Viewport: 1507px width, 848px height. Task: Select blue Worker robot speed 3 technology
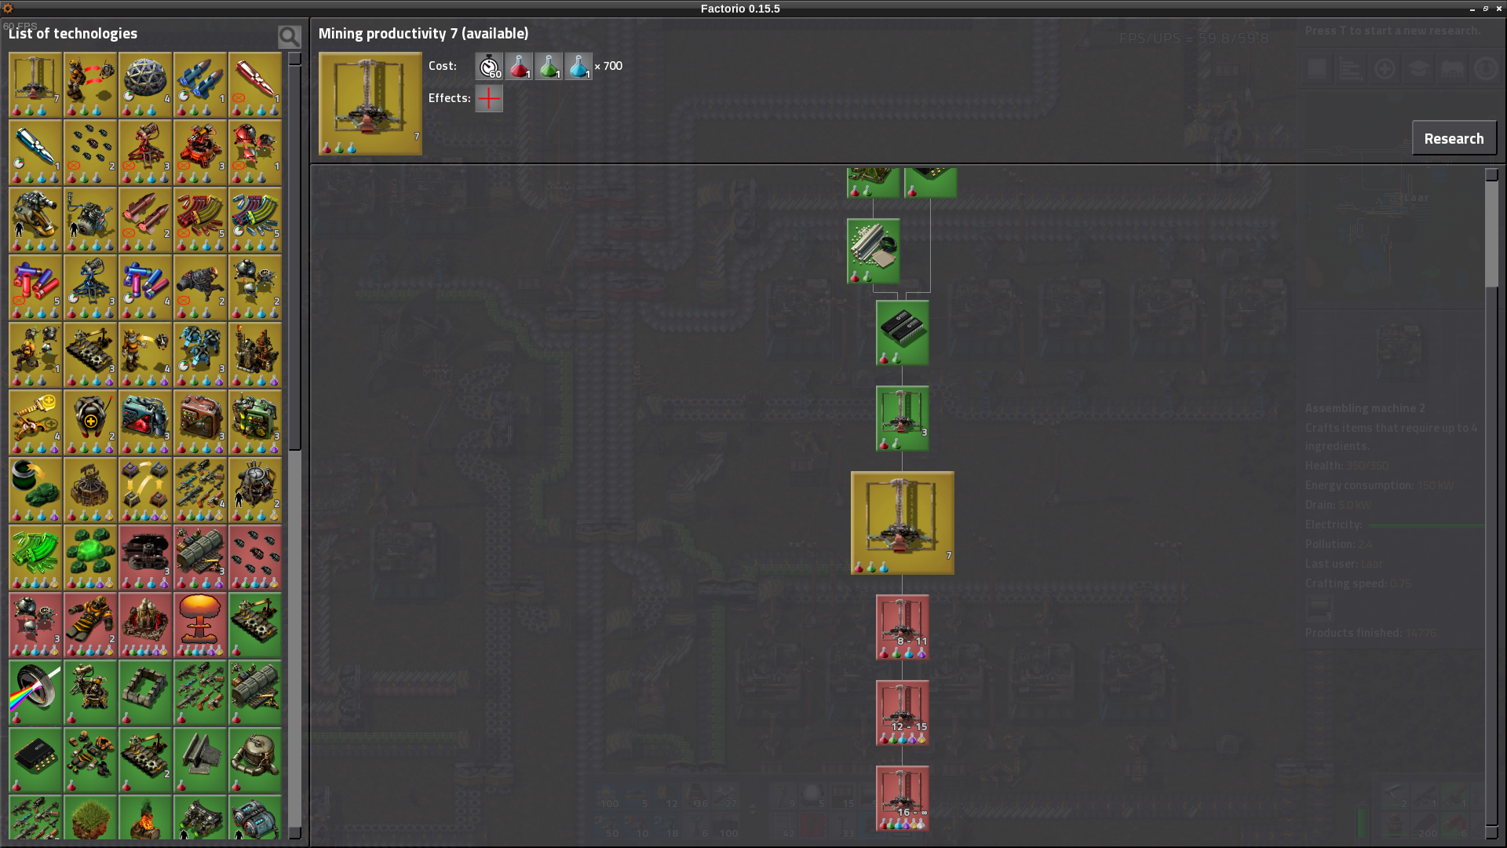(x=200, y=355)
